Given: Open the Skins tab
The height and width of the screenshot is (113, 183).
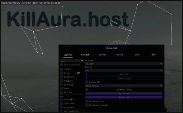Looking at the screenshot, I should coord(137,55).
